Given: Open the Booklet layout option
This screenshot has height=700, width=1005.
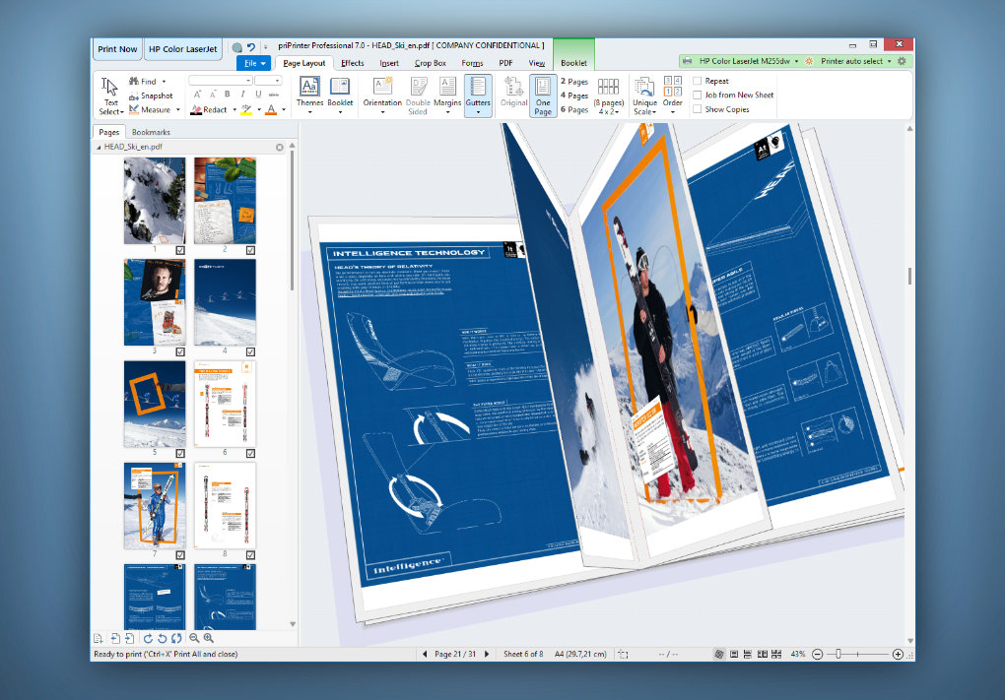Looking at the screenshot, I should tap(340, 95).
